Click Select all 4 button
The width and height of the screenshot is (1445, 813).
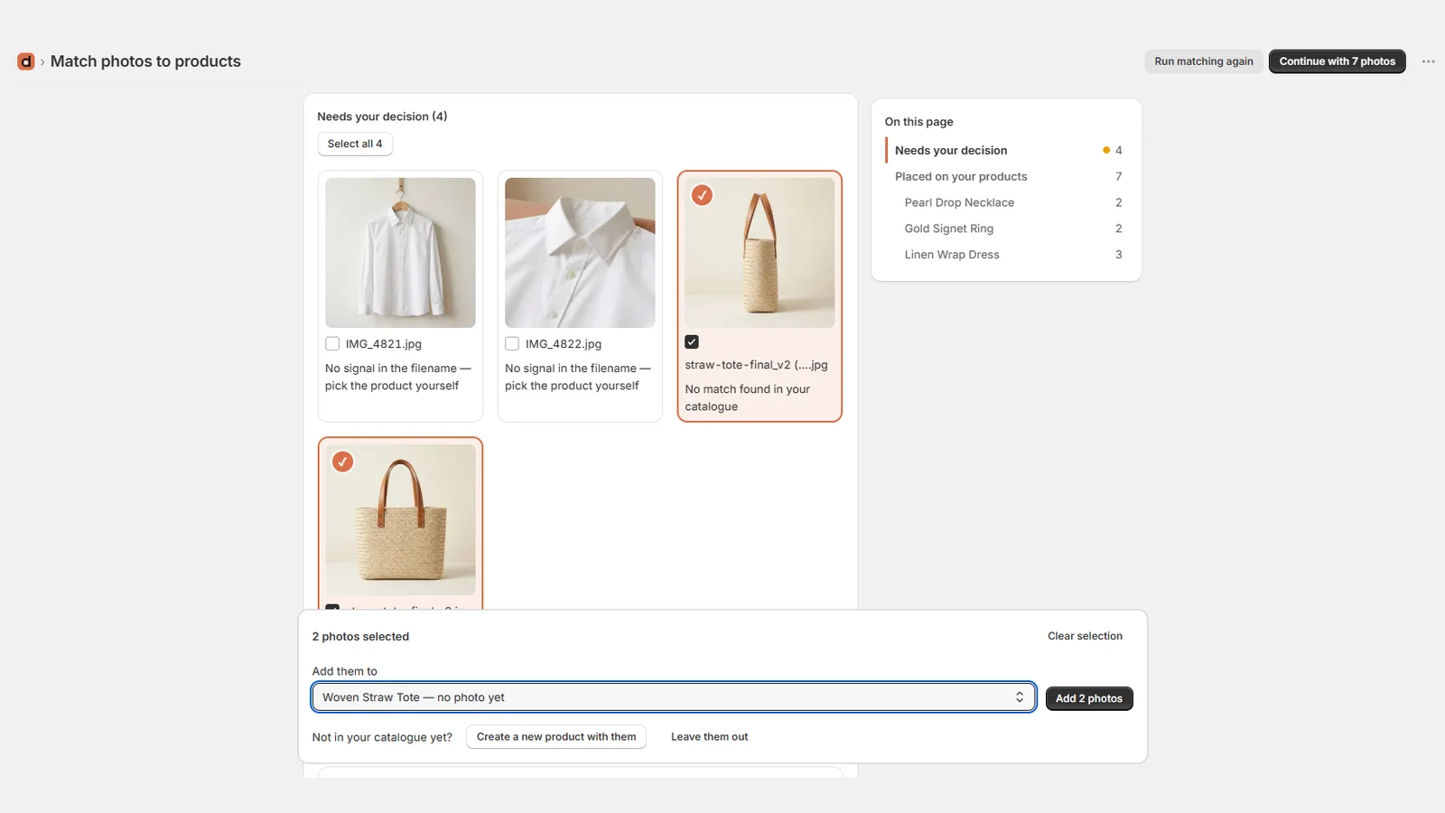click(355, 144)
